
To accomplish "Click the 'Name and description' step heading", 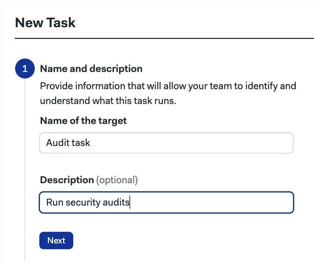I will click(x=91, y=69).
